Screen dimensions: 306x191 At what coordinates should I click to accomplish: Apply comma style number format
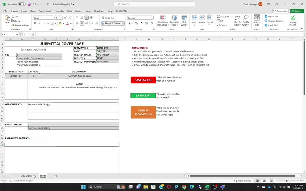click(x=141, y=23)
